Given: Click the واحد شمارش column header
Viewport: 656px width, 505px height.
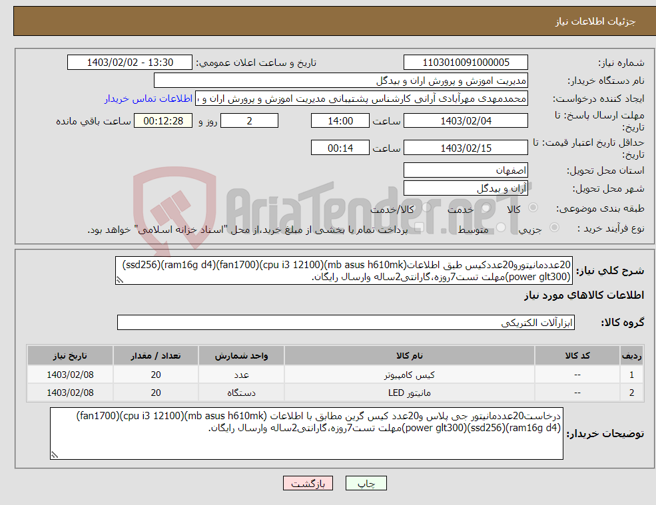Looking at the screenshot, I should pos(241,356).
